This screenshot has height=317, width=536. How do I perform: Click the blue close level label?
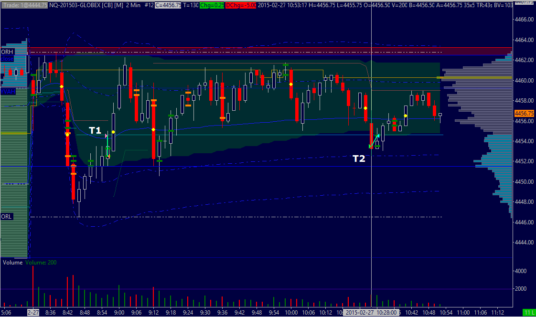pos(7,59)
